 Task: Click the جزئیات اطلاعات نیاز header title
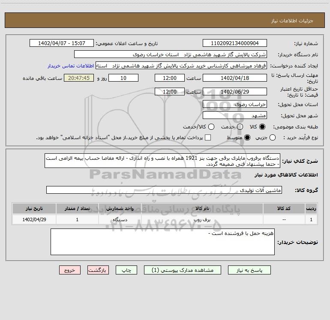(292, 21)
